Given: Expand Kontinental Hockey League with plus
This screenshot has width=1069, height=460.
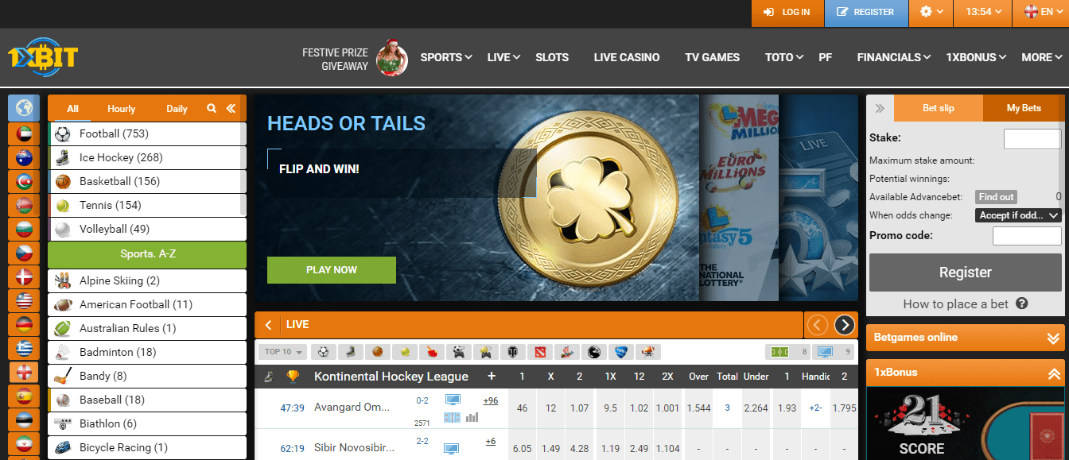Looking at the screenshot, I should pyautogui.click(x=492, y=377).
